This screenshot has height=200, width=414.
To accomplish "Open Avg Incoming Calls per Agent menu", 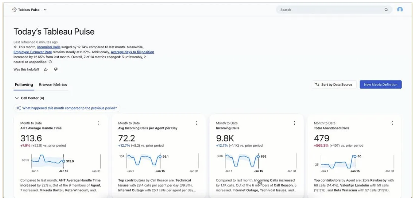I will point(196,123).
